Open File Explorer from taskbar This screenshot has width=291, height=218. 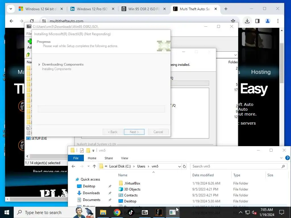pyautogui.click(x=103, y=212)
